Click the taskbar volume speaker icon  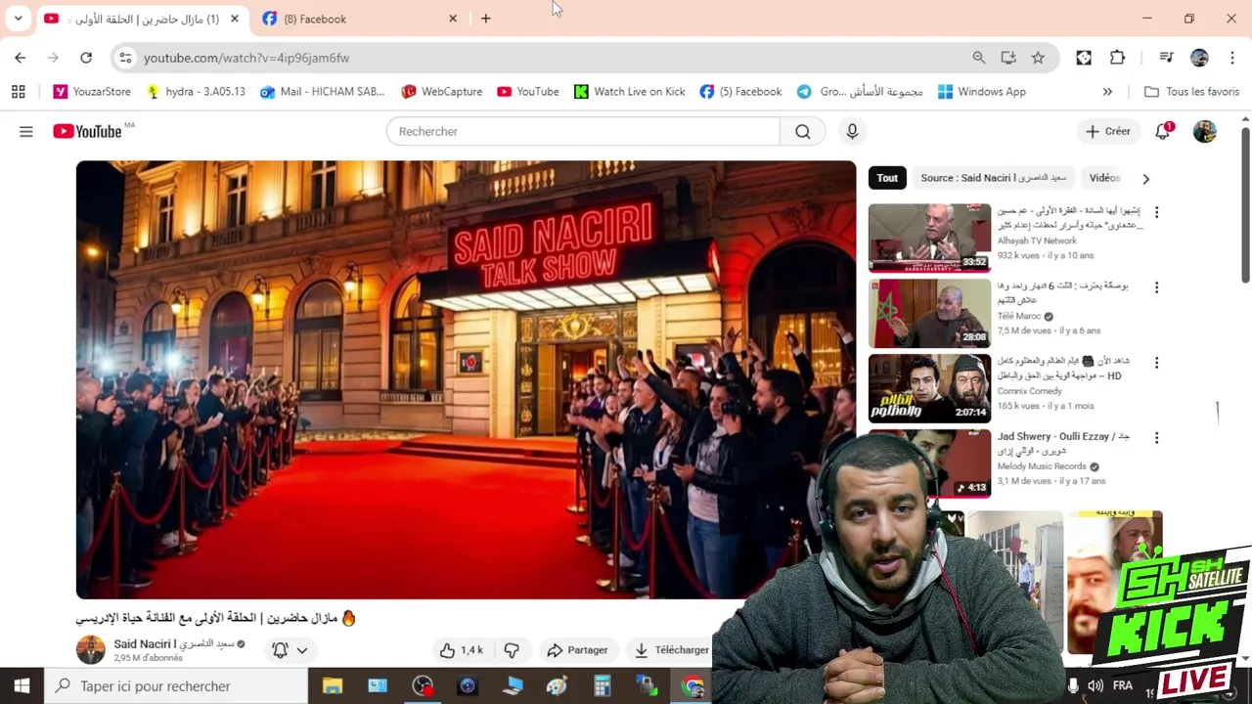click(1095, 686)
